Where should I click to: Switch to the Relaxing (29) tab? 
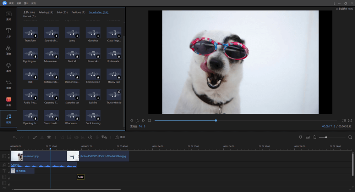[x=46, y=12]
